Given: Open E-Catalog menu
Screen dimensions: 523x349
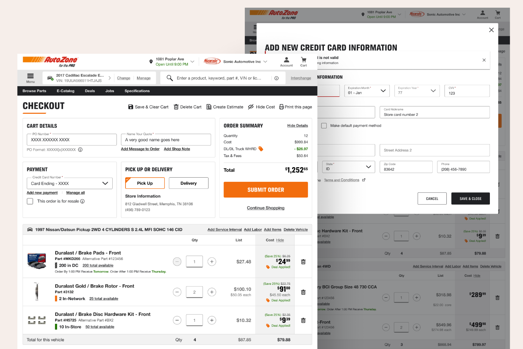Looking at the screenshot, I should pyautogui.click(x=66, y=91).
